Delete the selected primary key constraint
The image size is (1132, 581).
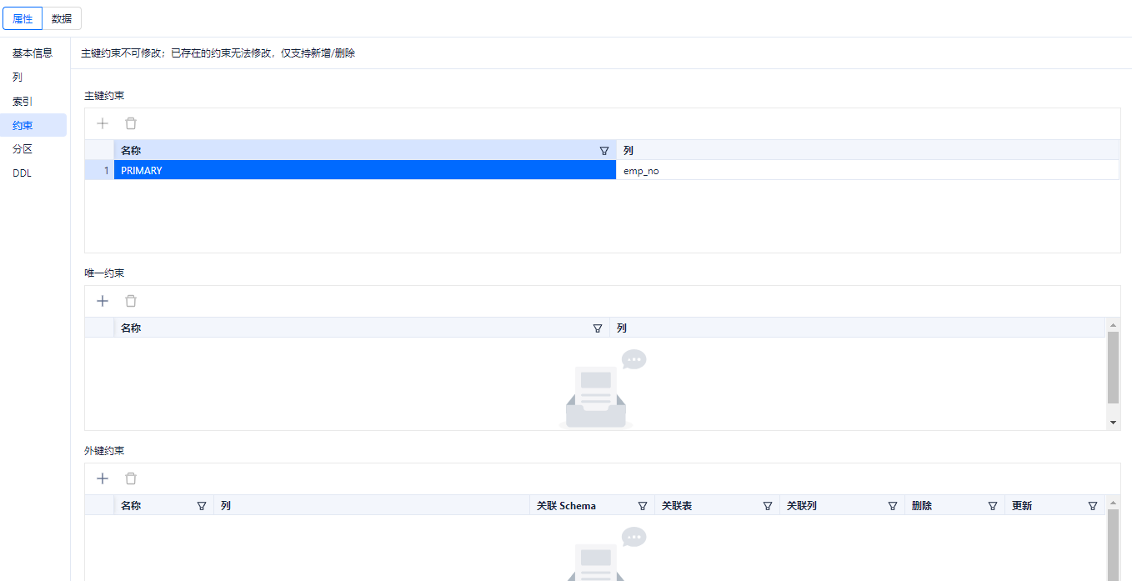coord(131,123)
